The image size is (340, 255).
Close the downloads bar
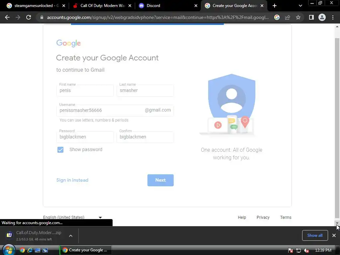pyautogui.click(x=334, y=235)
